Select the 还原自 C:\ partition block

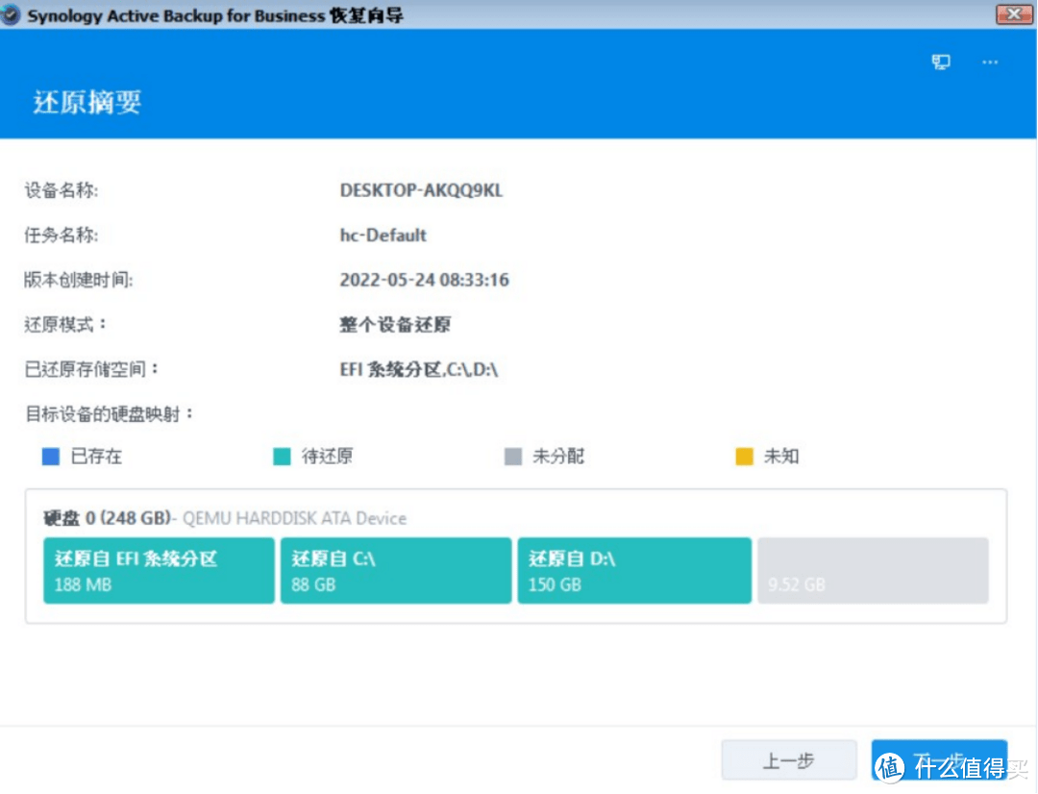pos(395,569)
